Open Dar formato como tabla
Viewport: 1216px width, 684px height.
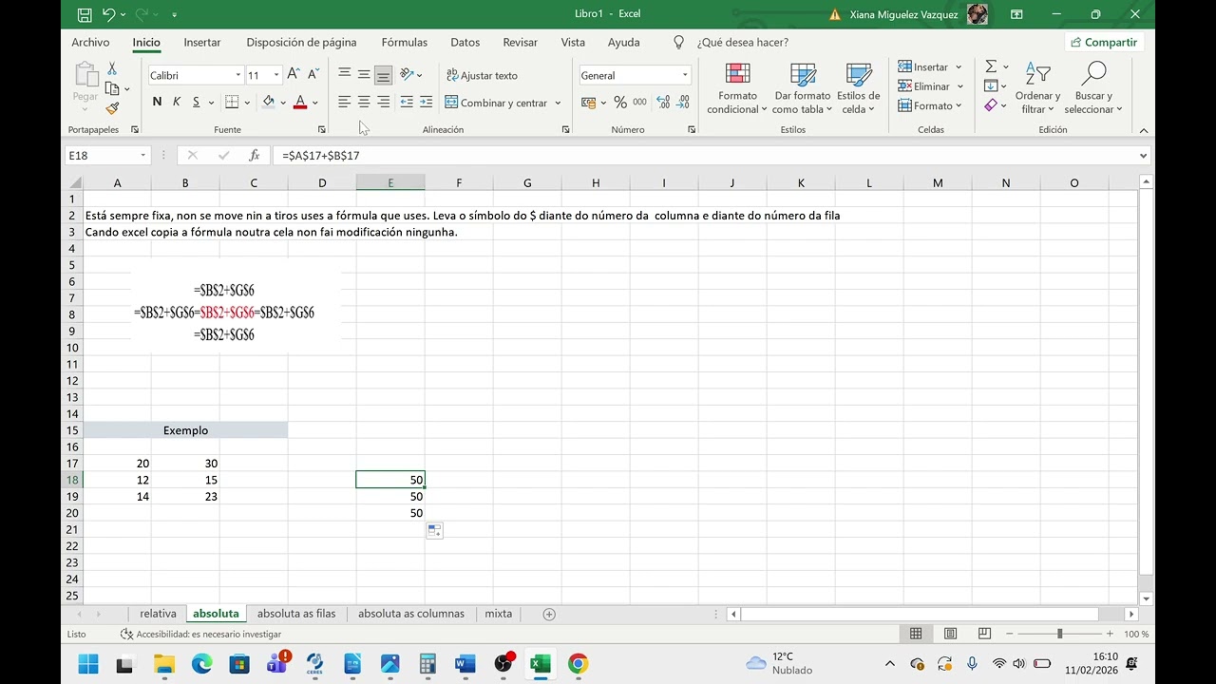[803, 88]
